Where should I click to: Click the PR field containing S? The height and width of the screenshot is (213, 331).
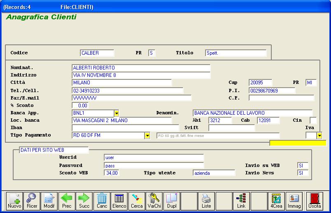tap(152, 53)
